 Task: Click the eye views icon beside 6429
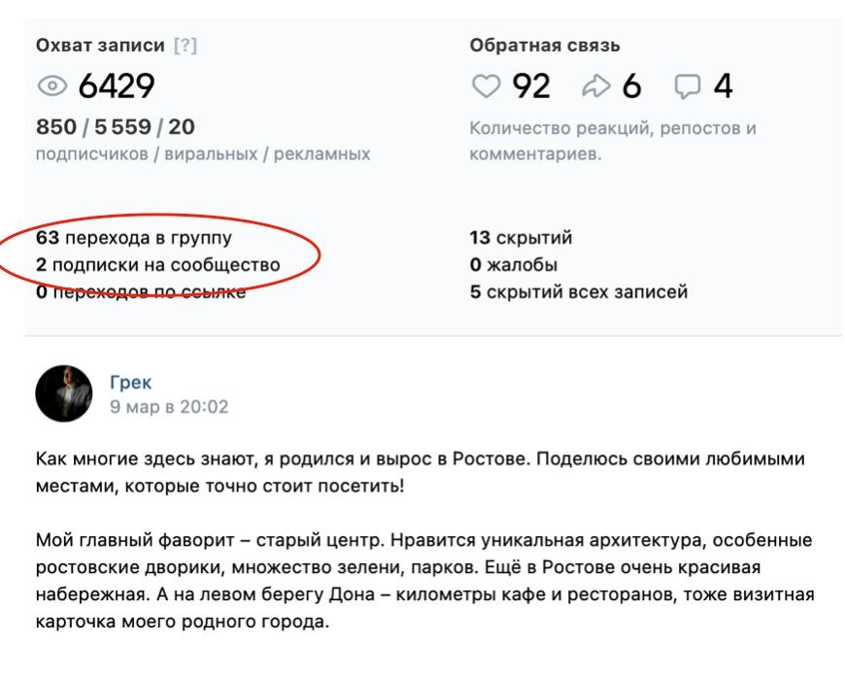pyautogui.click(x=52, y=87)
